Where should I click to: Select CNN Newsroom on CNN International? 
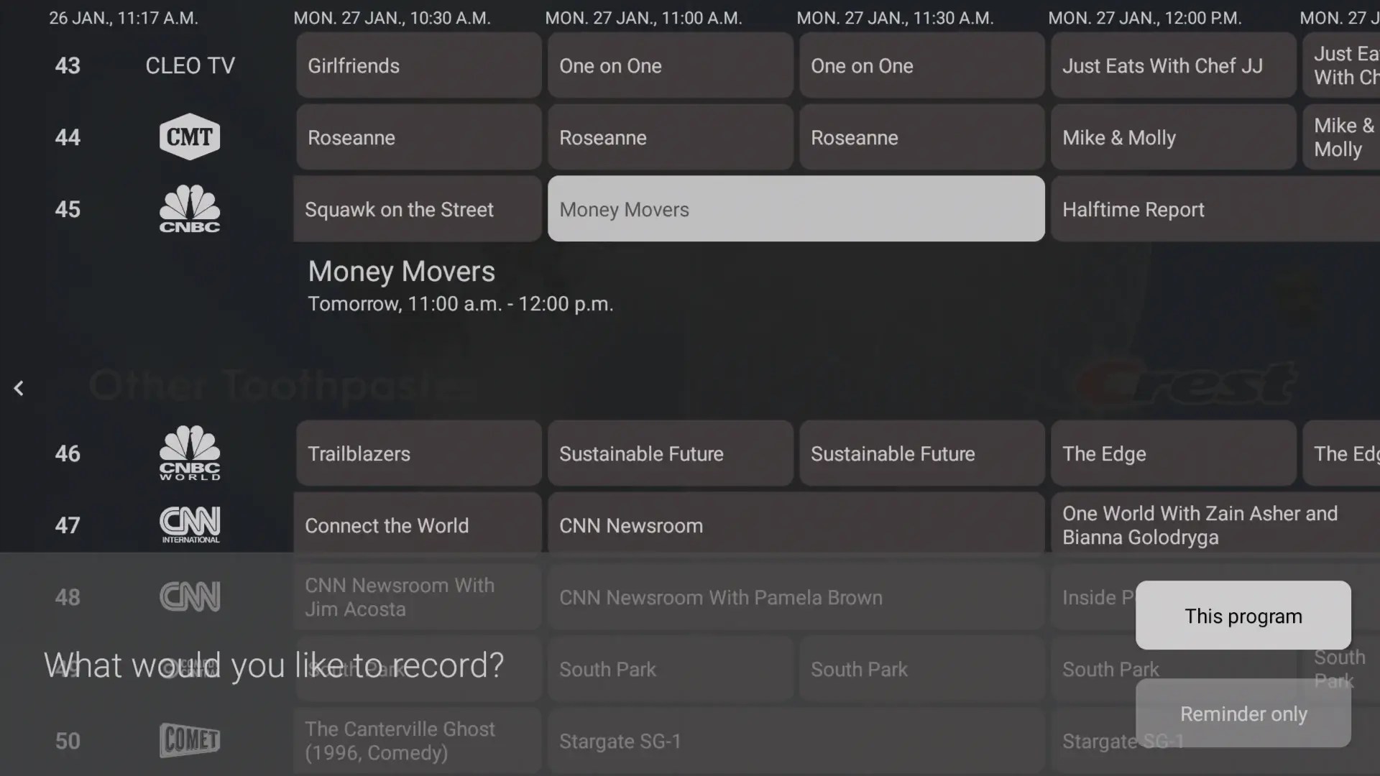click(796, 525)
